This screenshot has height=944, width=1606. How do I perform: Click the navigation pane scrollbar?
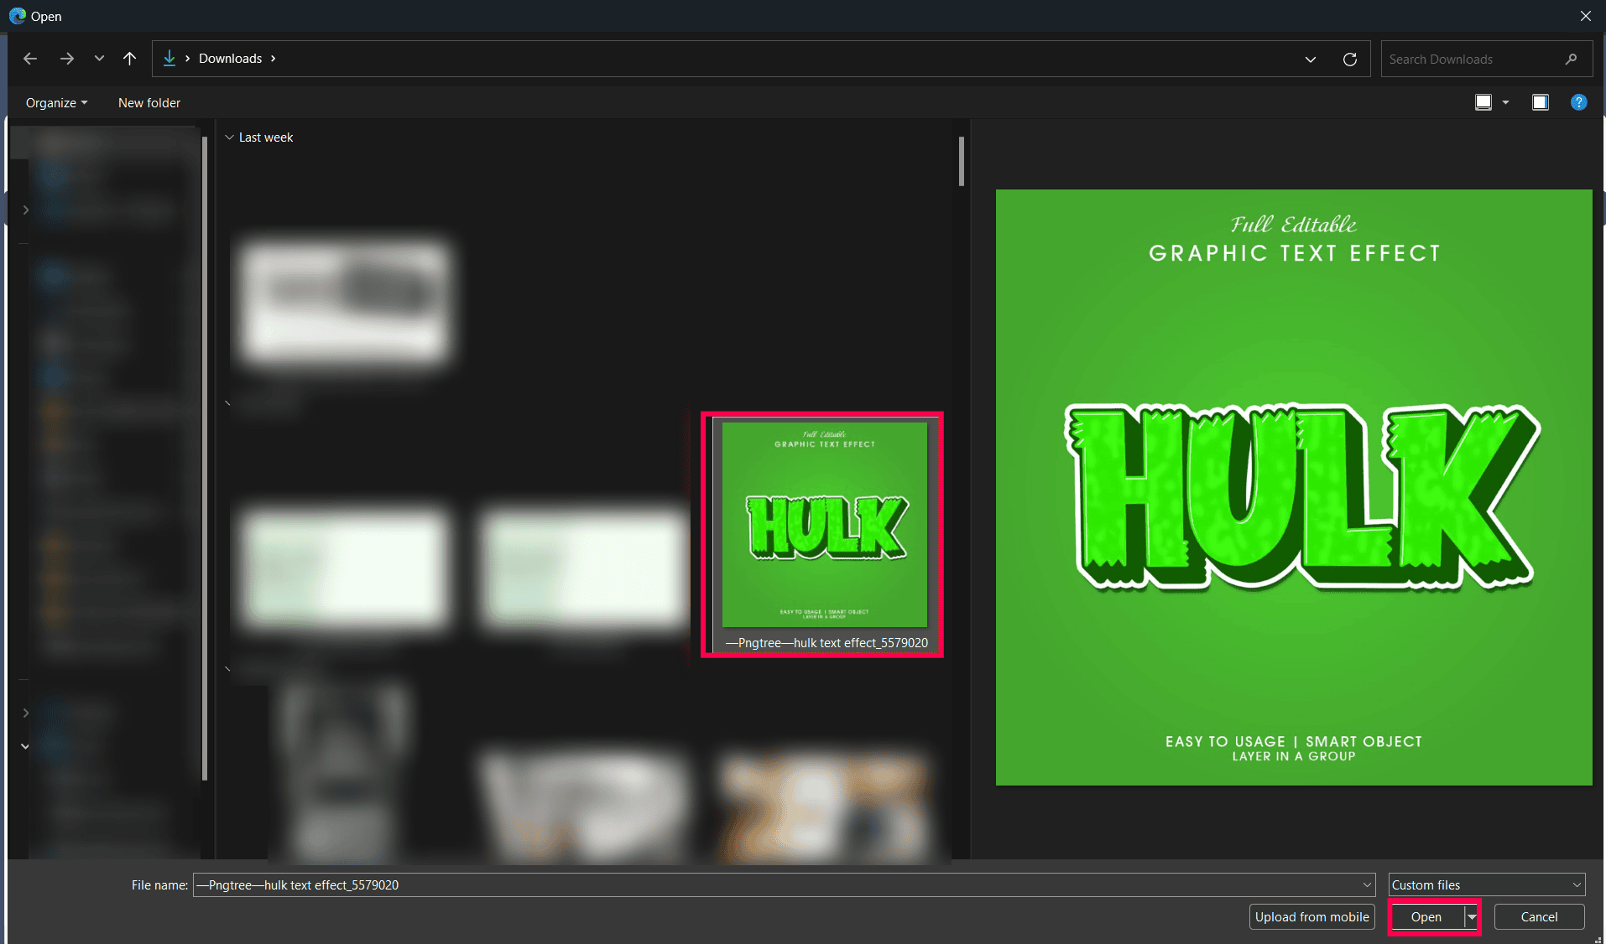pyautogui.click(x=205, y=458)
